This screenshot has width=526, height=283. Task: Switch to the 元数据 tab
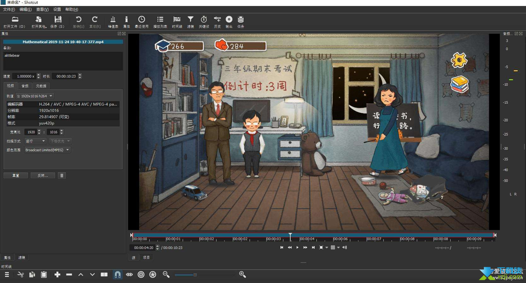coord(41,86)
